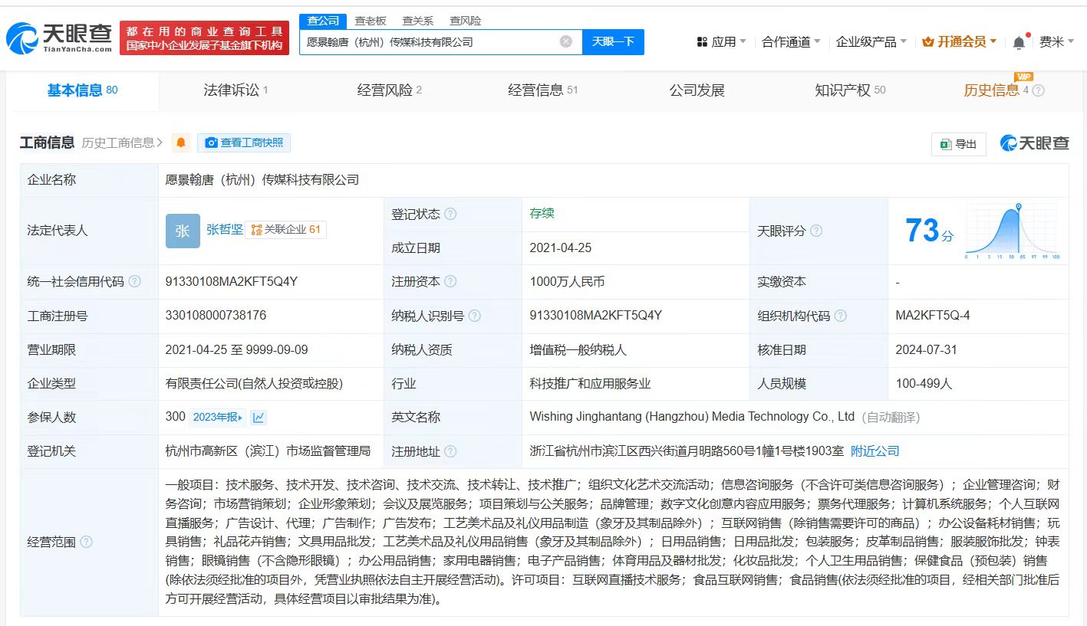Open notifications bell icon in header
The image size is (1087, 626).
click(1019, 42)
